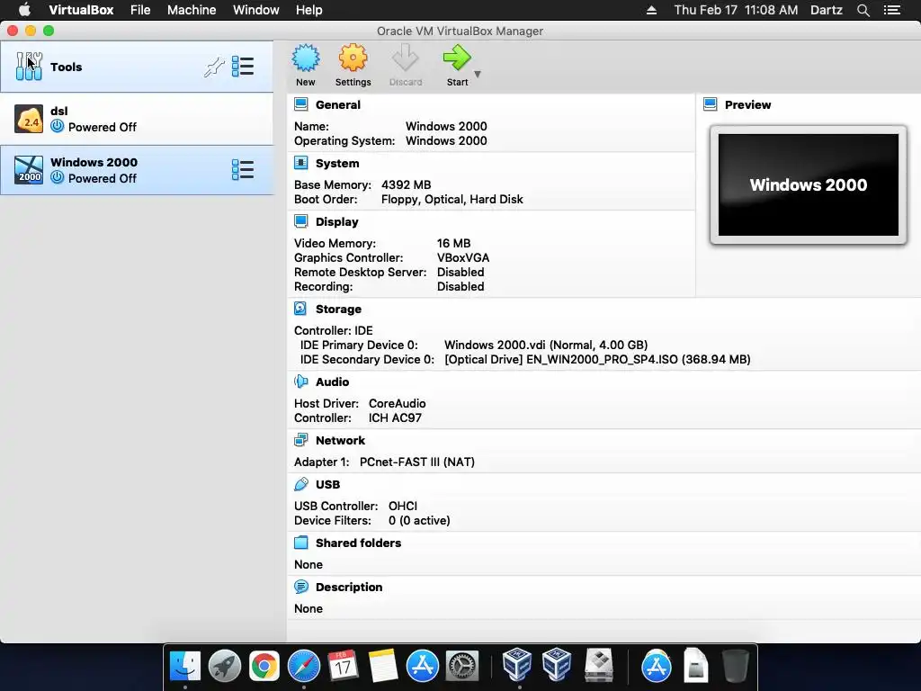
Task: Open the Audio section header link
Action: (x=333, y=381)
